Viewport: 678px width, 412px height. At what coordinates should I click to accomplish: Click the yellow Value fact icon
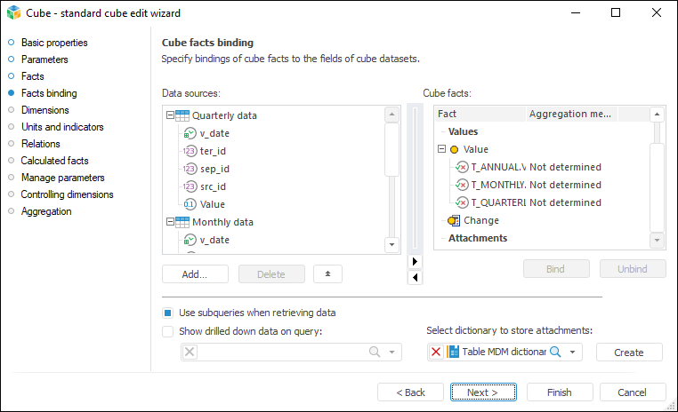(455, 149)
